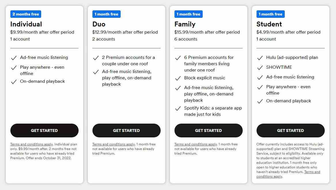Click checkmark beside 'Ad-free music listening' in Individual
Viewport: 336px width, 190px height.
pyautogui.click(x=14, y=58)
